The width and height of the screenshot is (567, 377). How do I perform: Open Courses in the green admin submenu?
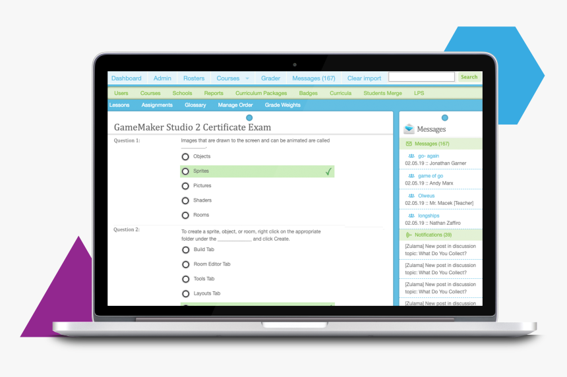(150, 93)
